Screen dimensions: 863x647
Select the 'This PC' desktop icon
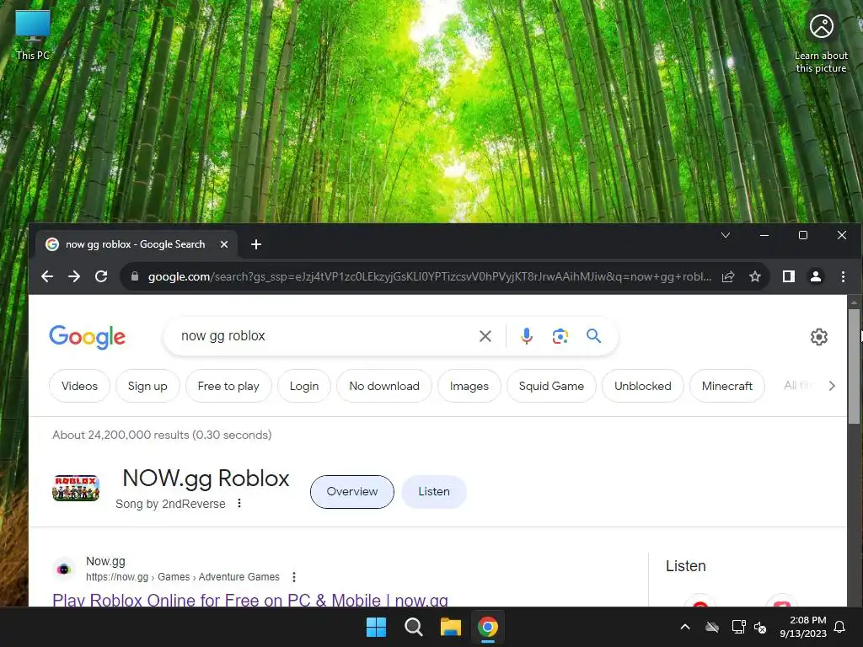click(x=33, y=35)
